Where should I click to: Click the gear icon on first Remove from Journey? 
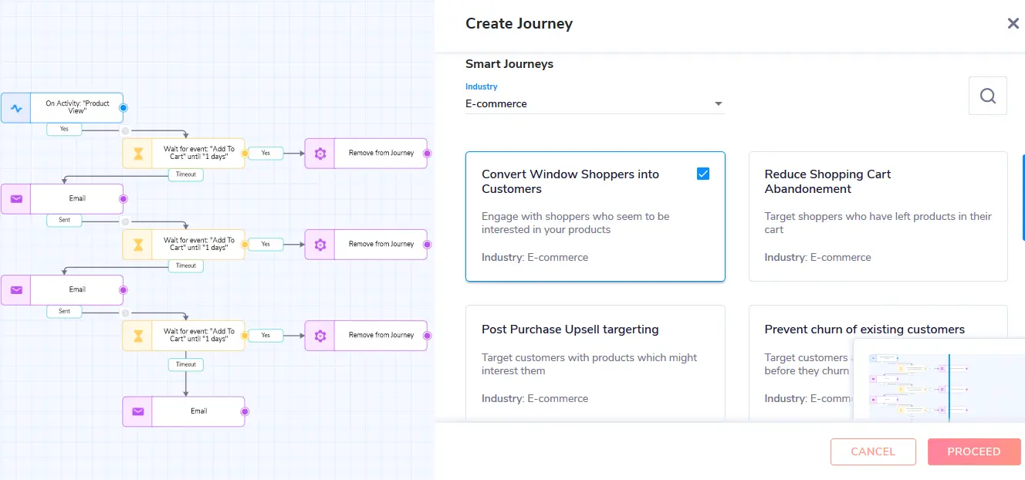click(320, 153)
